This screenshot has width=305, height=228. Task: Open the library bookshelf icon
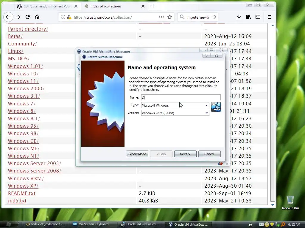(248, 17)
